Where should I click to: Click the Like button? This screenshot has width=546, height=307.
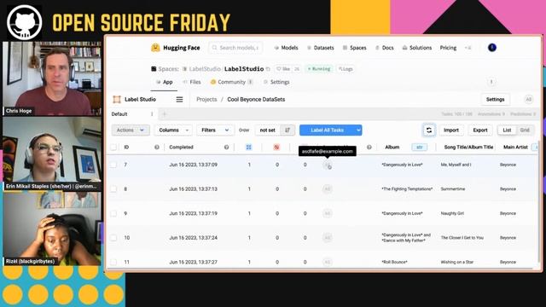283,69
